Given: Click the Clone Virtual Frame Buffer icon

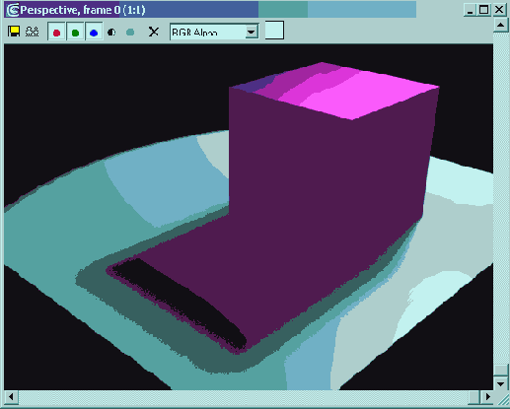Looking at the screenshot, I should click(33, 32).
